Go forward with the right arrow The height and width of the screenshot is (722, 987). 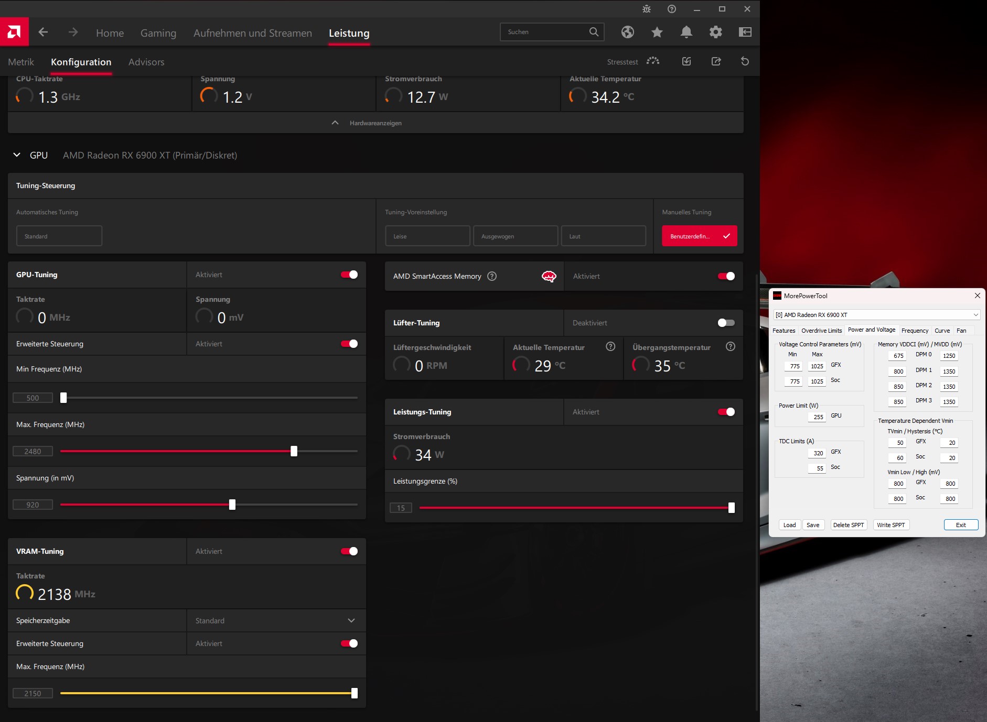click(x=73, y=32)
